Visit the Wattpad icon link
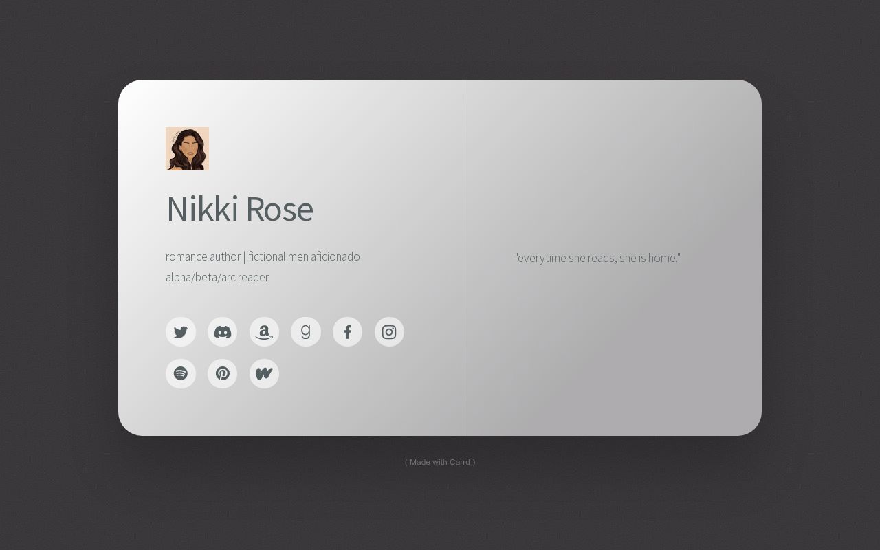 coord(264,373)
